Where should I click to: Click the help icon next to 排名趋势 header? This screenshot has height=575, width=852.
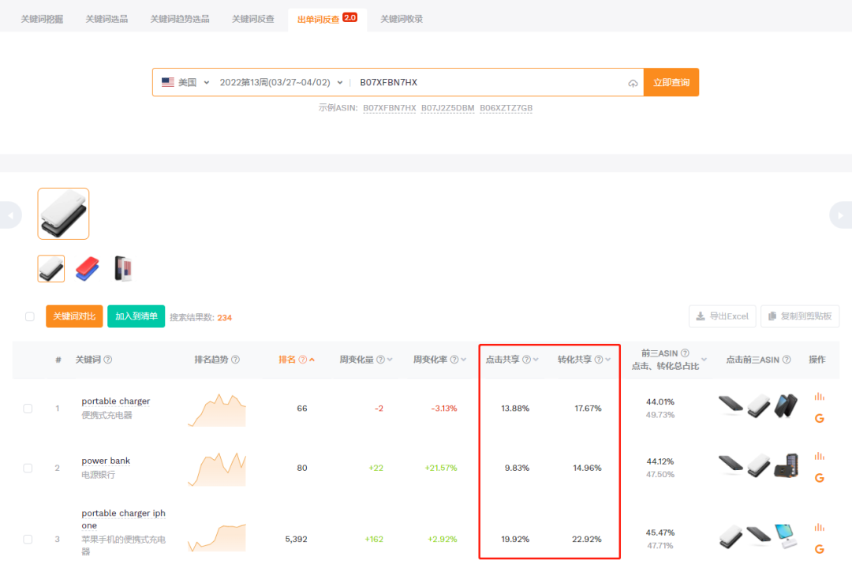point(235,359)
